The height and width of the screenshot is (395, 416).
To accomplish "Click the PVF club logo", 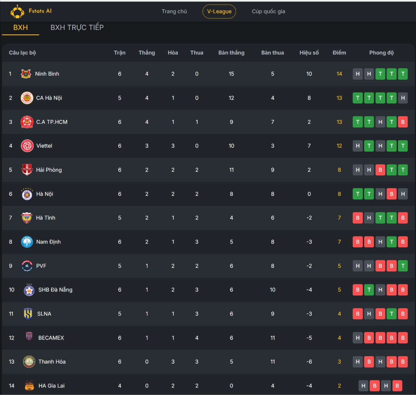I will pos(27,266).
